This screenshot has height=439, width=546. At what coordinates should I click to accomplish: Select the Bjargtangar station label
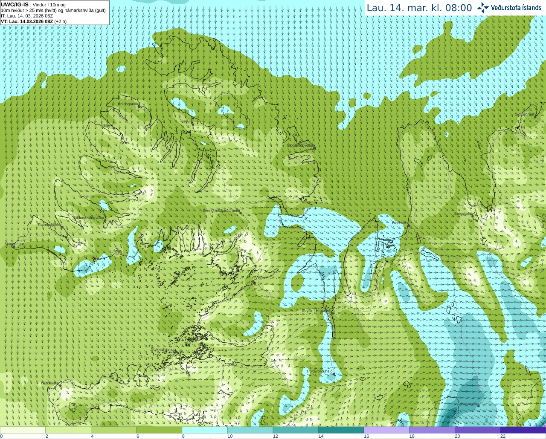(x=14, y=244)
